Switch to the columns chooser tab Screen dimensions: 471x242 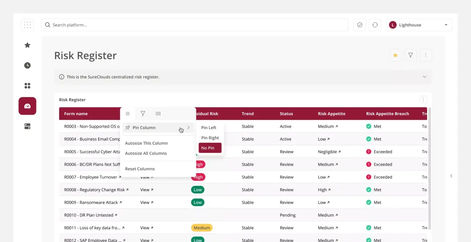[158, 114]
